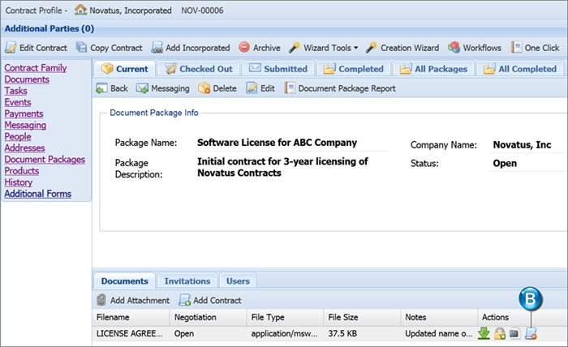Click the Wizard Tools wand icon

click(x=294, y=47)
